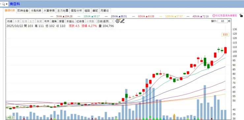Open the 筆記 tab
The height and width of the screenshot is (120, 244).
click(95, 11)
